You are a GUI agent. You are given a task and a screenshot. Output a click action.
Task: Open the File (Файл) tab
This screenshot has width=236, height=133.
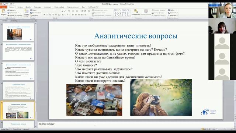click(3, 7)
